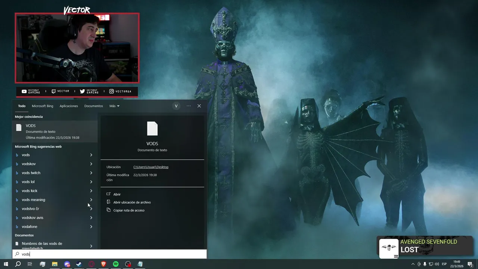This screenshot has height=269, width=478.
Task: Open Spotify from the taskbar
Action: 116,264
